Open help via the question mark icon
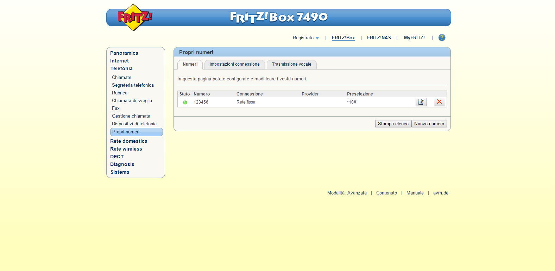 point(442,38)
